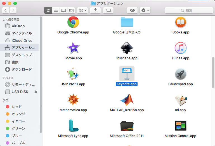
Task: Open ダウンロード in the sidebar
Action: click(19, 69)
